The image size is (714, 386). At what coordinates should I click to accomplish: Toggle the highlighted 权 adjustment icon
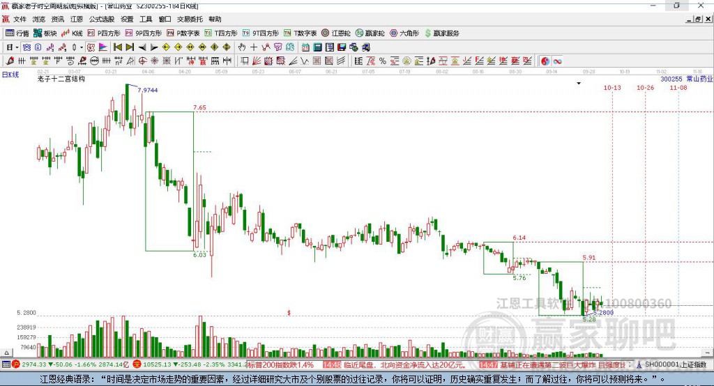pyautogui.click(x=91, y=47)
